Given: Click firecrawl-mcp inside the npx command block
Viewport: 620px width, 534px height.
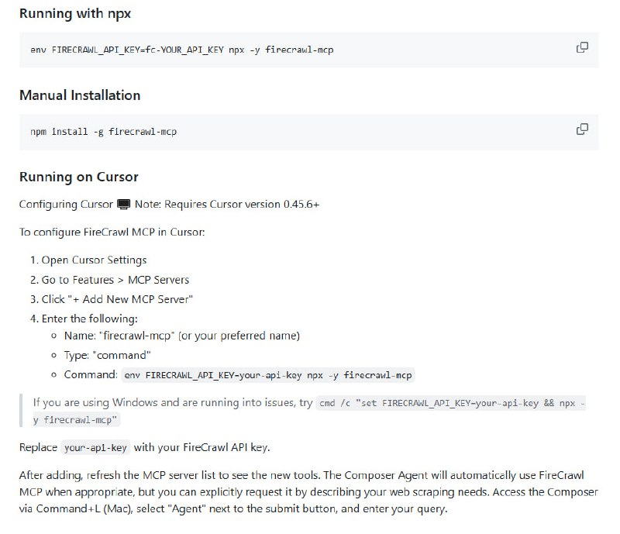Looking at the screenshot, I should (300, 49).
